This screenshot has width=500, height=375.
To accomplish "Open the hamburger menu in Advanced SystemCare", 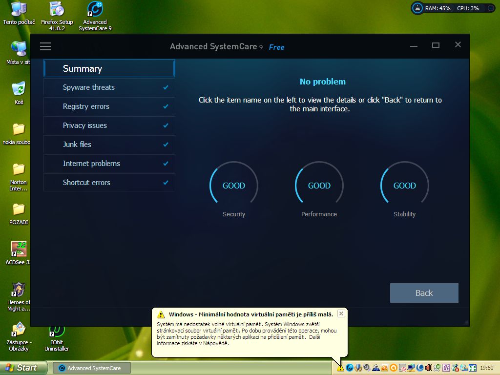I will tap(45, 46).
